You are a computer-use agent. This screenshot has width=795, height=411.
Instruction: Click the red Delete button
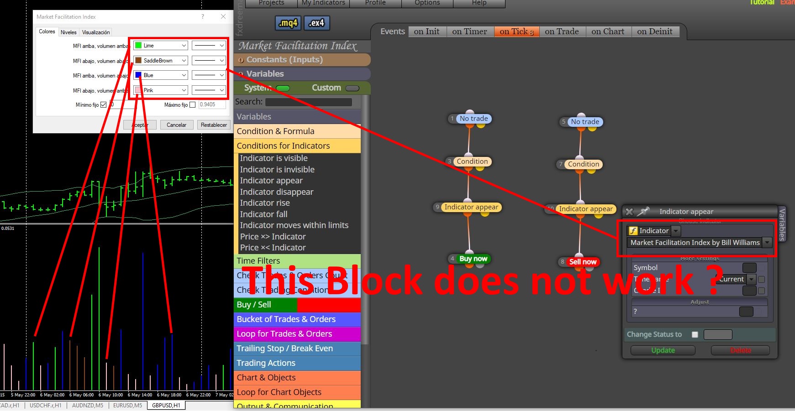click(740, 350)
